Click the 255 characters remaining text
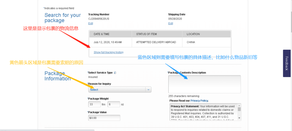This screenshot has height=131, width=292. (184, 96)
